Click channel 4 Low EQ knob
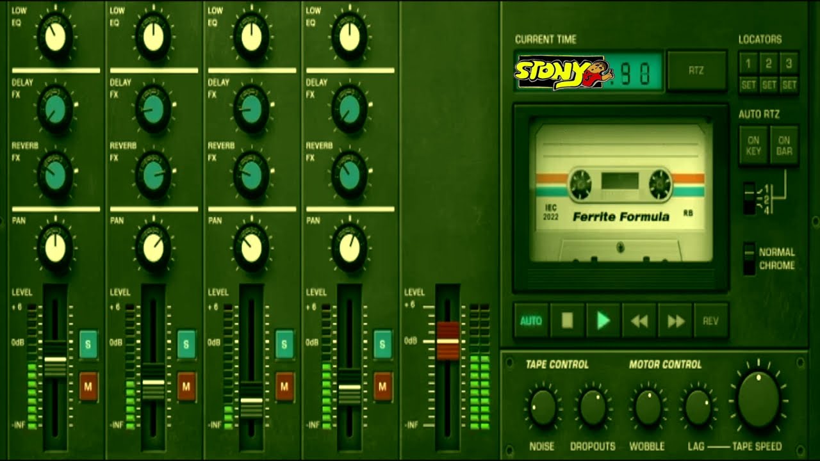Image resolution: width=820 pixels, height=461 pixels. tap(350, 37)
